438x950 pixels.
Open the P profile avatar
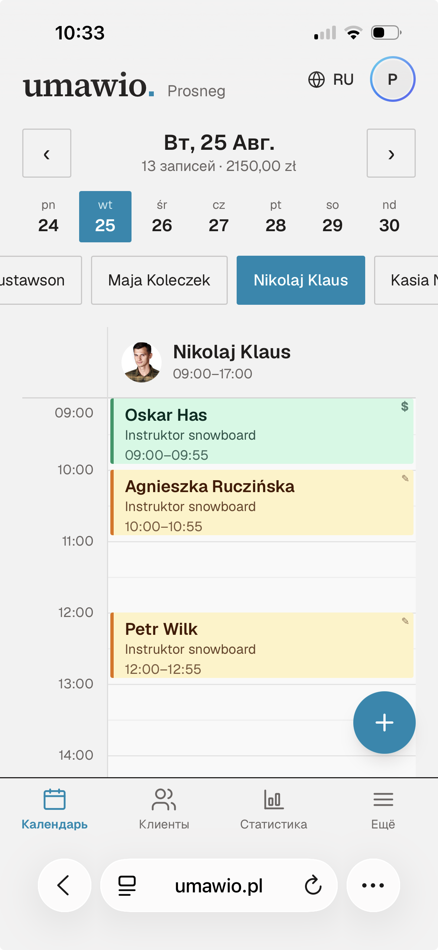[392, 79]
